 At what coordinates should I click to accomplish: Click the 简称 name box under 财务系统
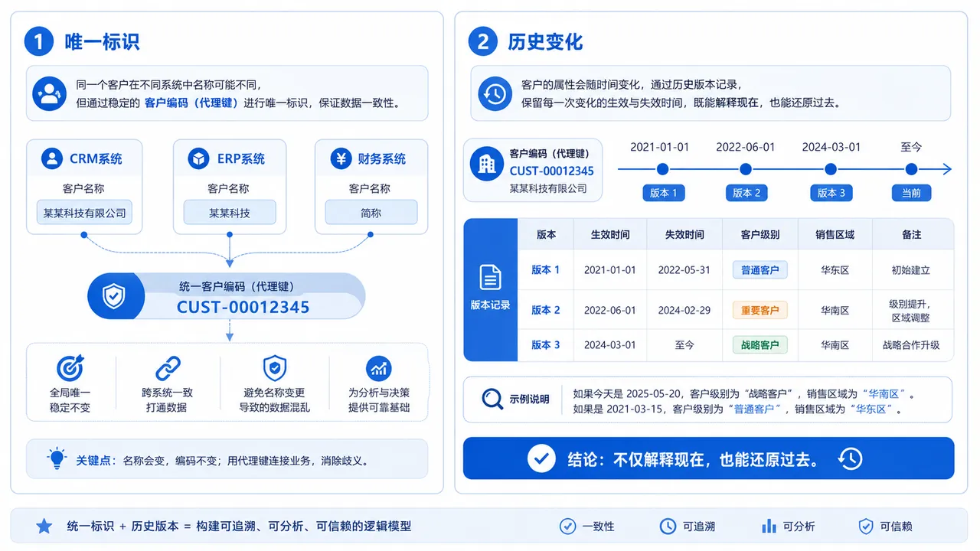tap(371, 213)
